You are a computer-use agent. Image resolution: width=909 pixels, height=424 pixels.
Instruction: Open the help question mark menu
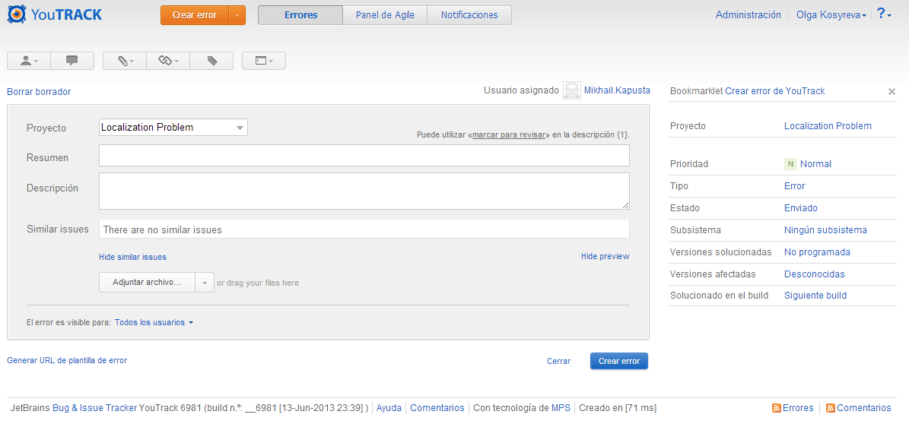[884, 14]
